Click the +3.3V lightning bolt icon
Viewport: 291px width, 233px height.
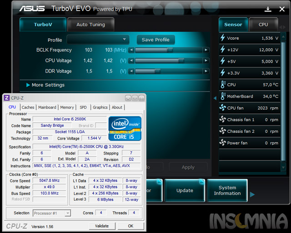tap(222, 73)
